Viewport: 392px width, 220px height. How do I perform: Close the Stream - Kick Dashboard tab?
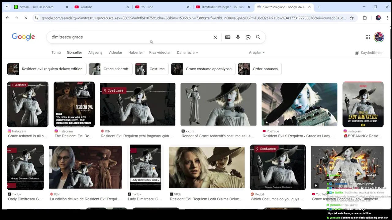pos(67,7)
